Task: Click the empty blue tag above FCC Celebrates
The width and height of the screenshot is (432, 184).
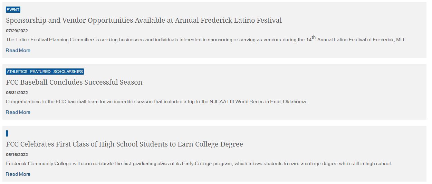Action: click(x=7, y=133)
